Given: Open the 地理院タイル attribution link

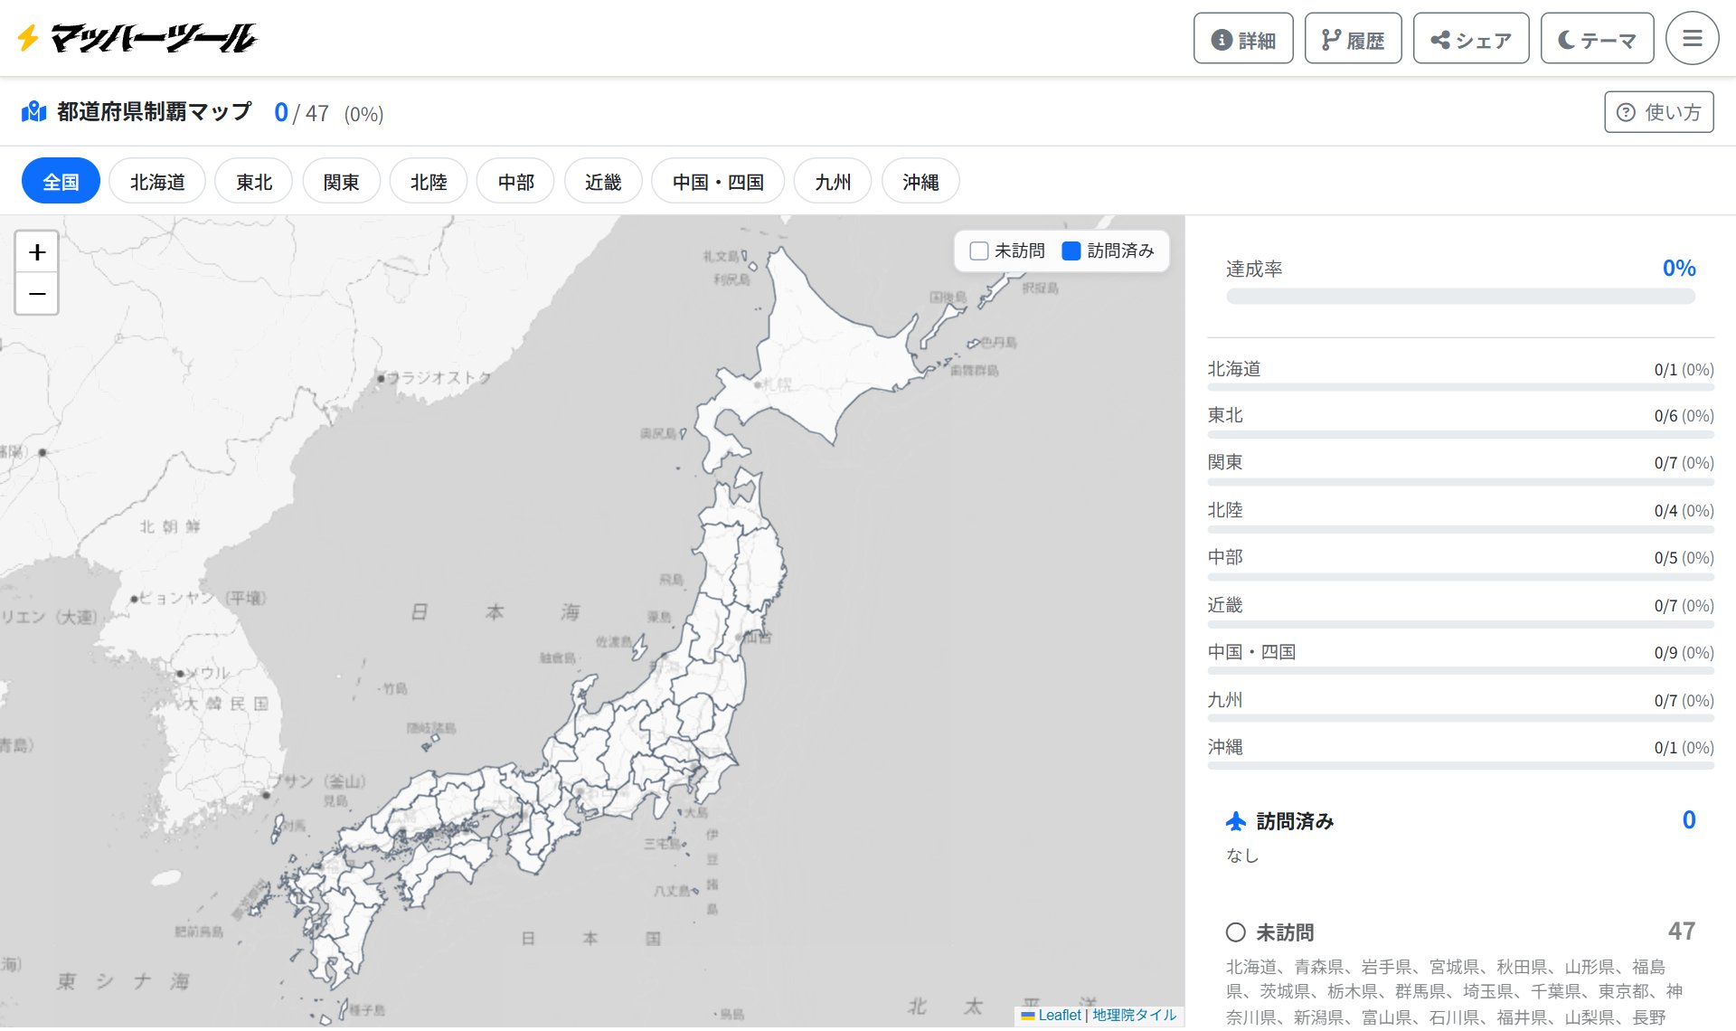Looking at the screenshot, I should point(1135,1016).
